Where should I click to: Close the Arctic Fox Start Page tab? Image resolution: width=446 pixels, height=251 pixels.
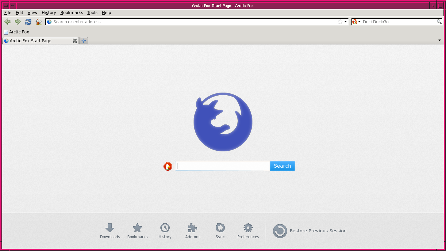pyautogui.click(x=75, y=41)
